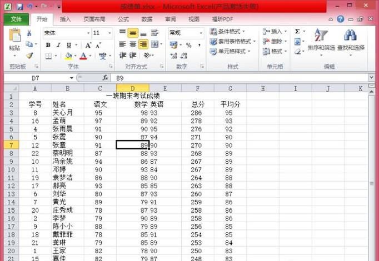Align text to top

point(123,32)
